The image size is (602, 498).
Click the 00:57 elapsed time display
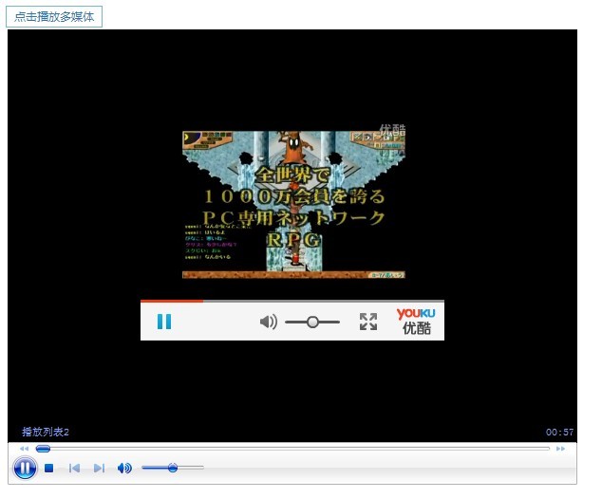coord(559,433)
